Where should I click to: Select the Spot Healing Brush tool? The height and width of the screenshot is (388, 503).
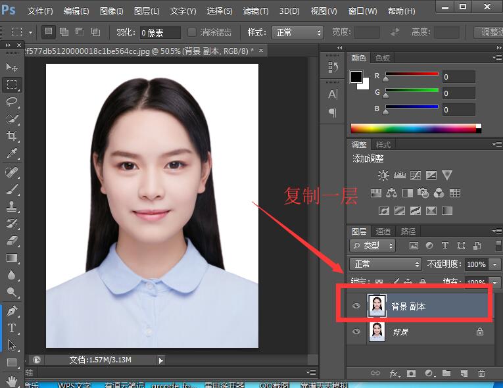pos(12,172)
